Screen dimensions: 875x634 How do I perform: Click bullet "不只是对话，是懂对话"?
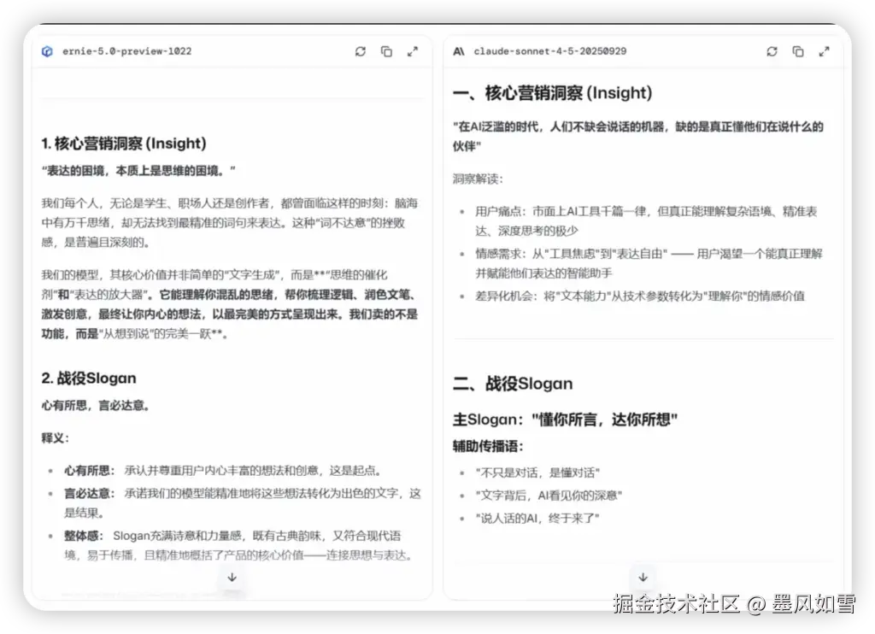point(537,473)
